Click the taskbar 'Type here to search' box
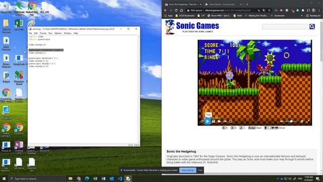Viewport: 323px width, 182px height. 37,178
